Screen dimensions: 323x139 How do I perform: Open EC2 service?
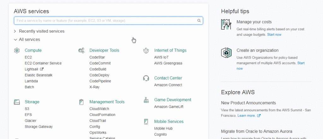pyautogui.click(x=28, y=57)
